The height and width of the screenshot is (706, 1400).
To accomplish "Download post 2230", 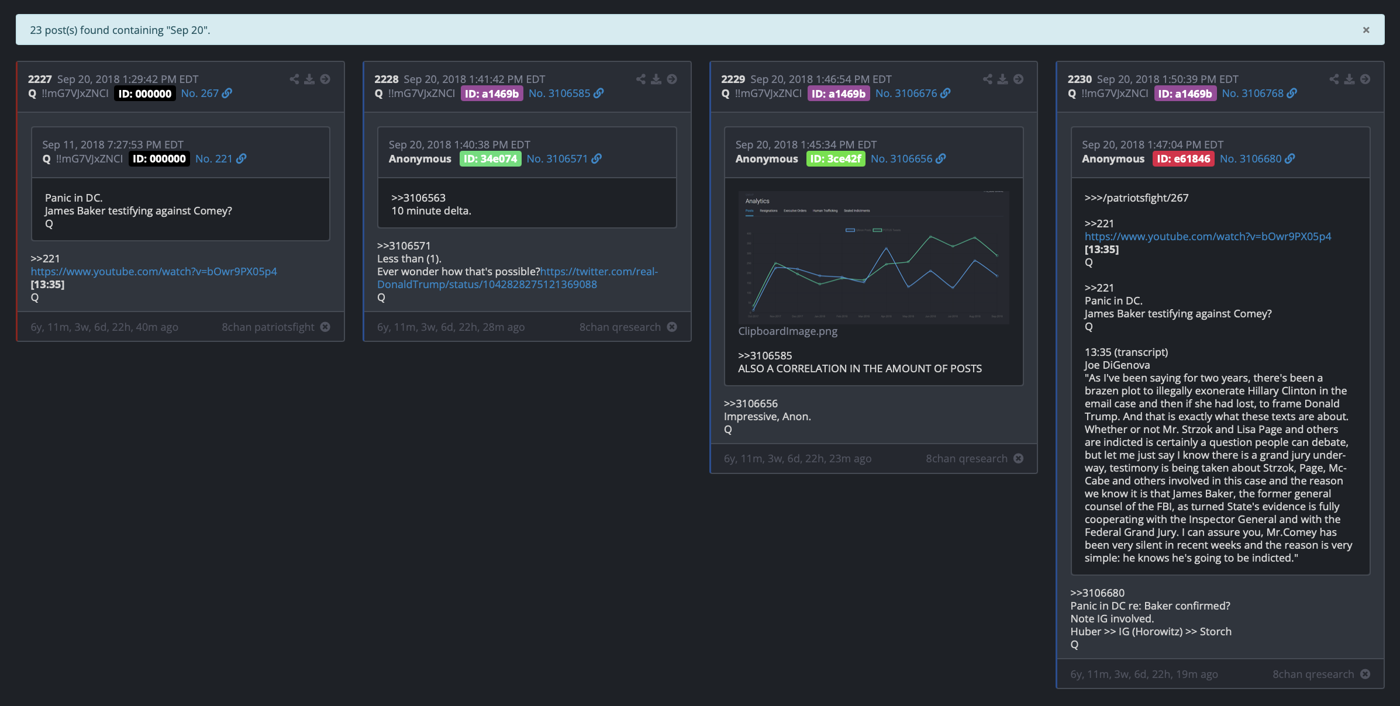I will (x=1349, y=79).
